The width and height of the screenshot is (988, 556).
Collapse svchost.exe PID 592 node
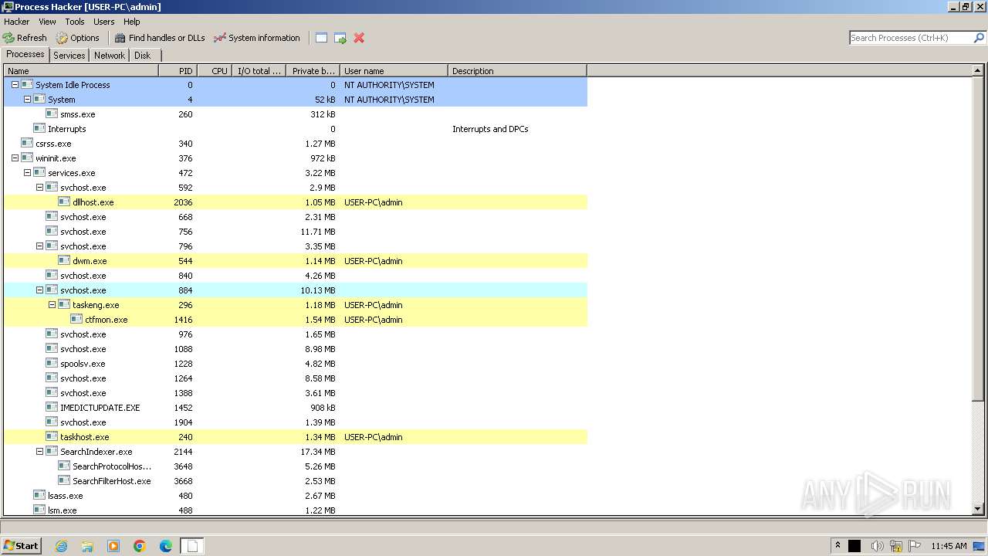coord(39,188)
